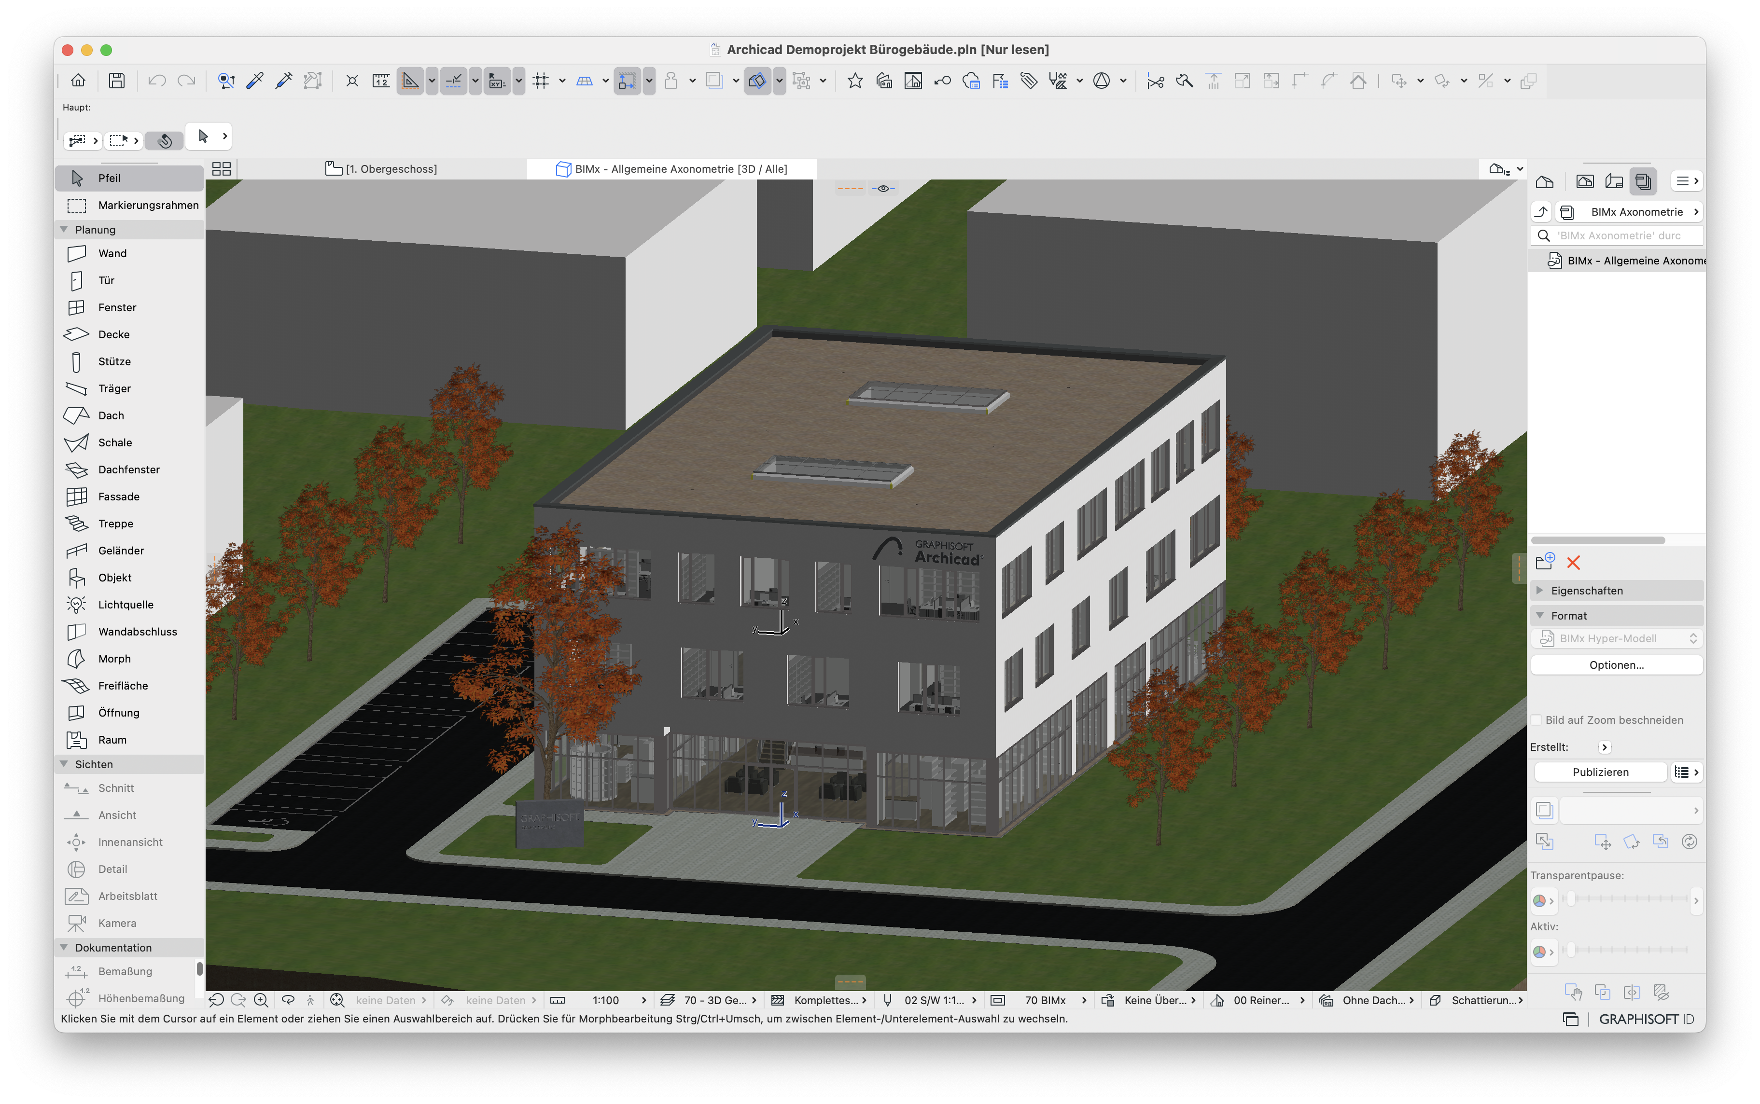Image resolution: width=1760 pixels, height=1104 pixels.
Task: Open the publisher sets tab in organizer
Action: coord(1643,181)
